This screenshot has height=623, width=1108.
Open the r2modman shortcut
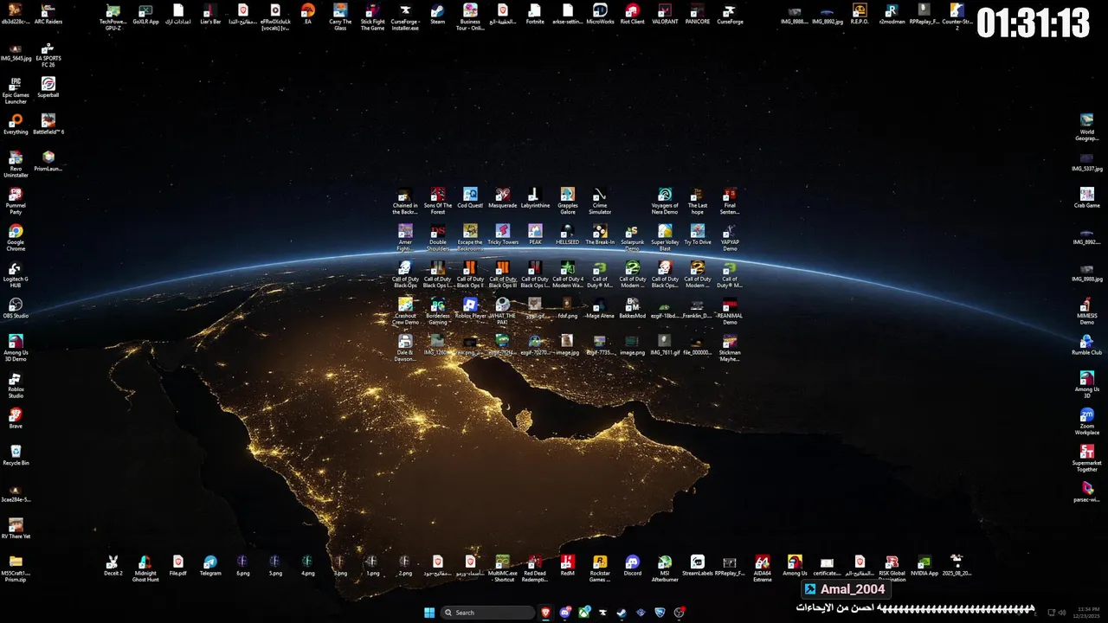click(892, 14)
